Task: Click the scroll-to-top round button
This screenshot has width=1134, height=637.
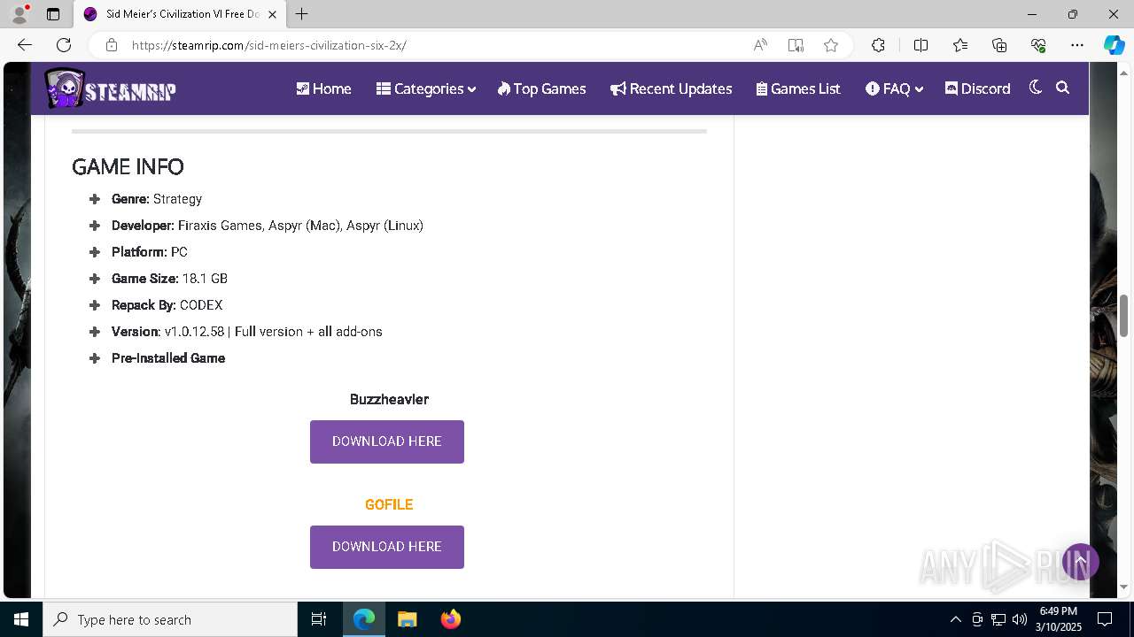Action: (1081, 562)
